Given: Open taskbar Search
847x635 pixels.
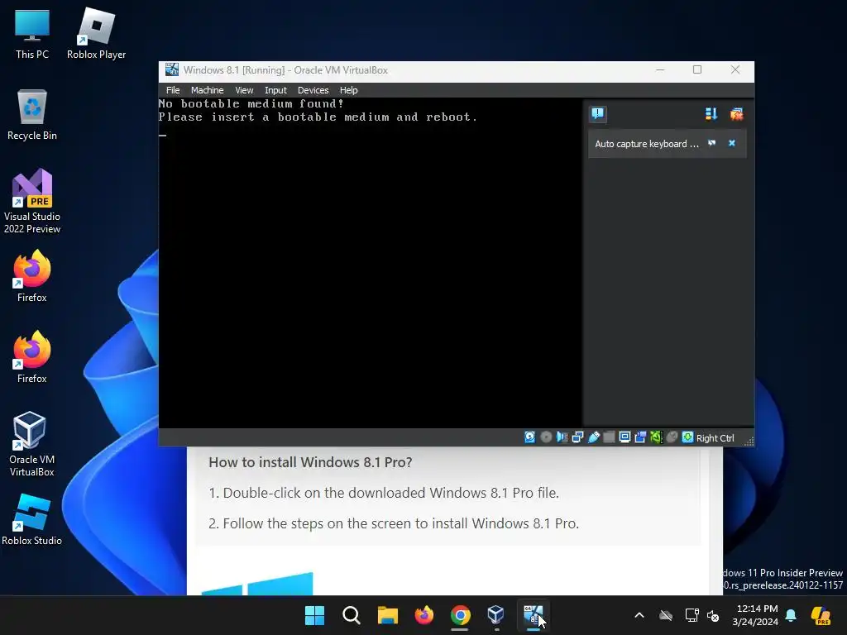Looking at the screenshot, I should [x=351, y=615].
